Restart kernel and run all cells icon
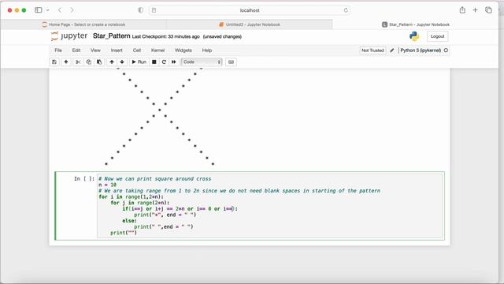This screenshot has height=284, width=504. click(x=174, y=62)
